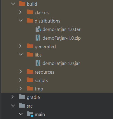Click the archive icon of demoFatjar-1.0.zip
This screenshot has height=119, width=113.
coord(38,38)
